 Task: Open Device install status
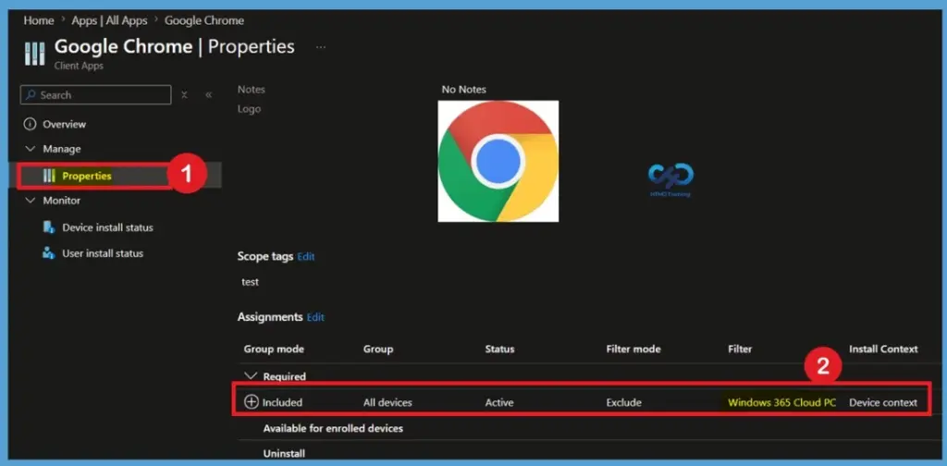(107, 227)
